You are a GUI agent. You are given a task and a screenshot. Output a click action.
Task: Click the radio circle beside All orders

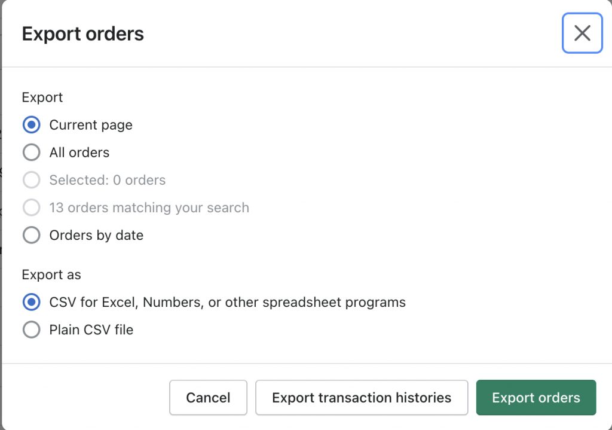coord(31,153)
